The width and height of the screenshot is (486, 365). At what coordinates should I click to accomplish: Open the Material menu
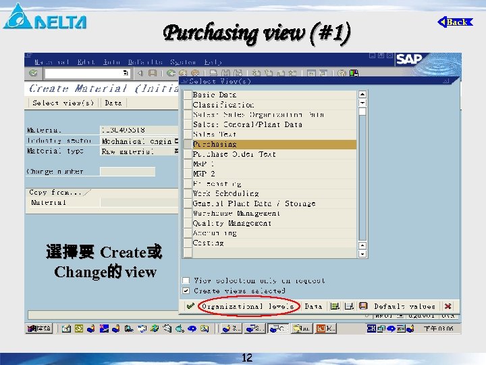tap(51, 62)
